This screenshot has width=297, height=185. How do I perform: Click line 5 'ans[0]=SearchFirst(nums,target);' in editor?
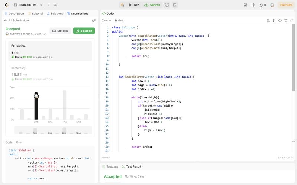157,44
